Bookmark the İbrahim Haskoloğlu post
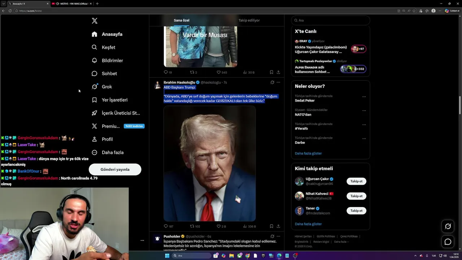 coord(271,226)
